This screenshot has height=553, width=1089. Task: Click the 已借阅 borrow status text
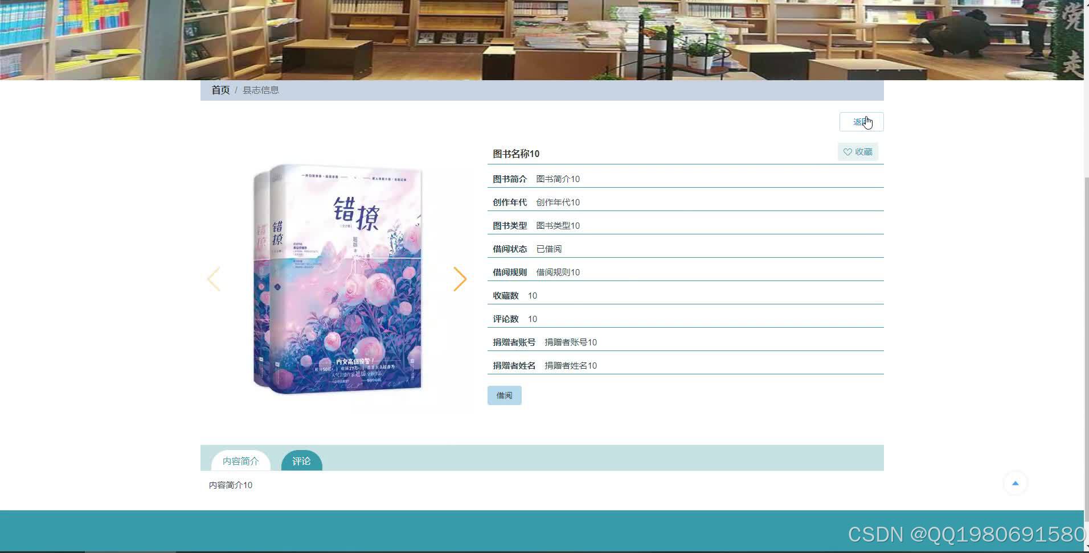(548, 249)
